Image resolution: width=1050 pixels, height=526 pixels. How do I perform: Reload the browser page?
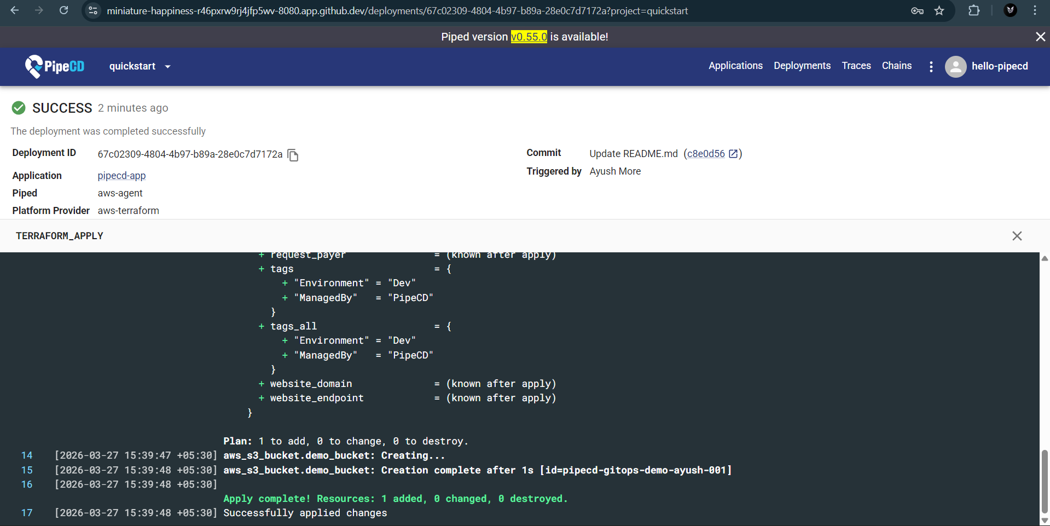point(64,10)
